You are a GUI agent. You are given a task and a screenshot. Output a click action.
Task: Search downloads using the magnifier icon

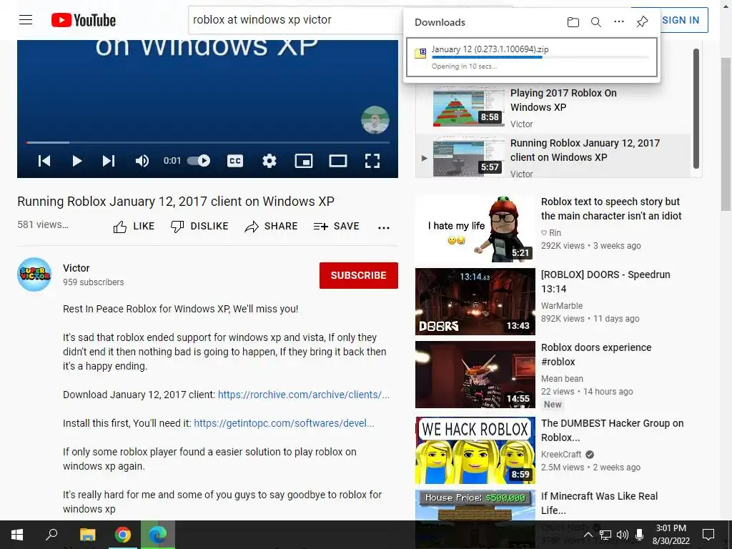[x=595, y=22]
